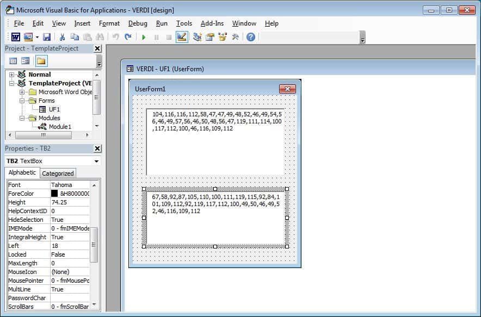Open the File menu
This screenshot has height=317, width=481.
(x=18, y=23)
